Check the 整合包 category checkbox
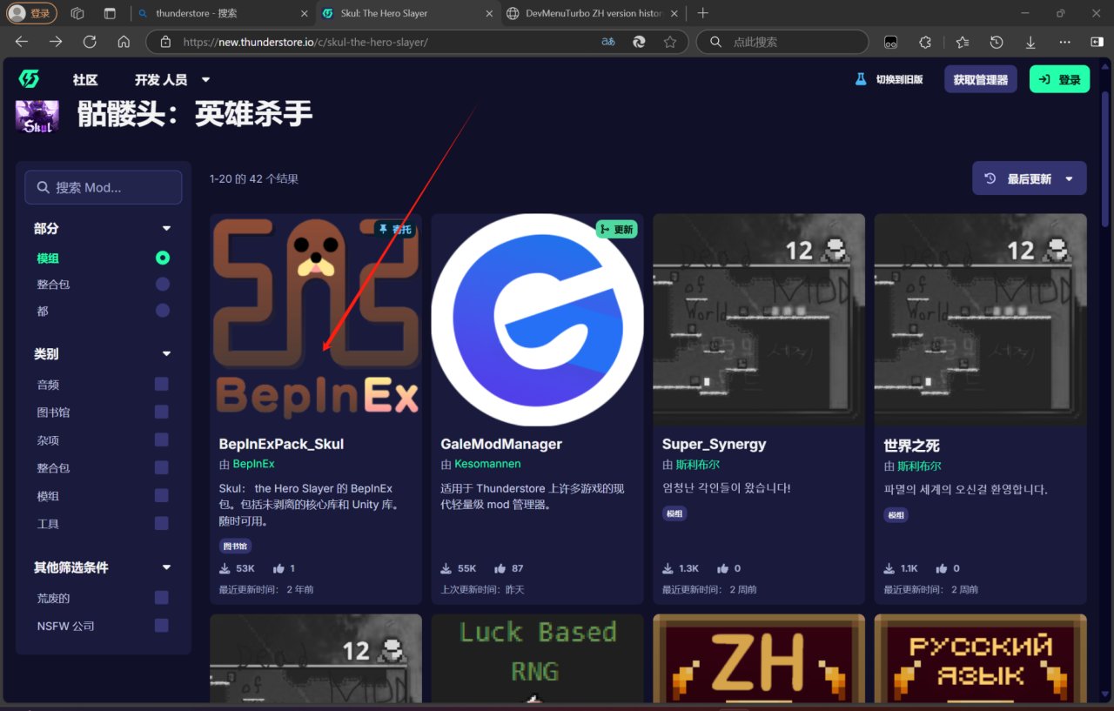The height and width of the screenshot is (711, 1114). (x=161, y=467)
